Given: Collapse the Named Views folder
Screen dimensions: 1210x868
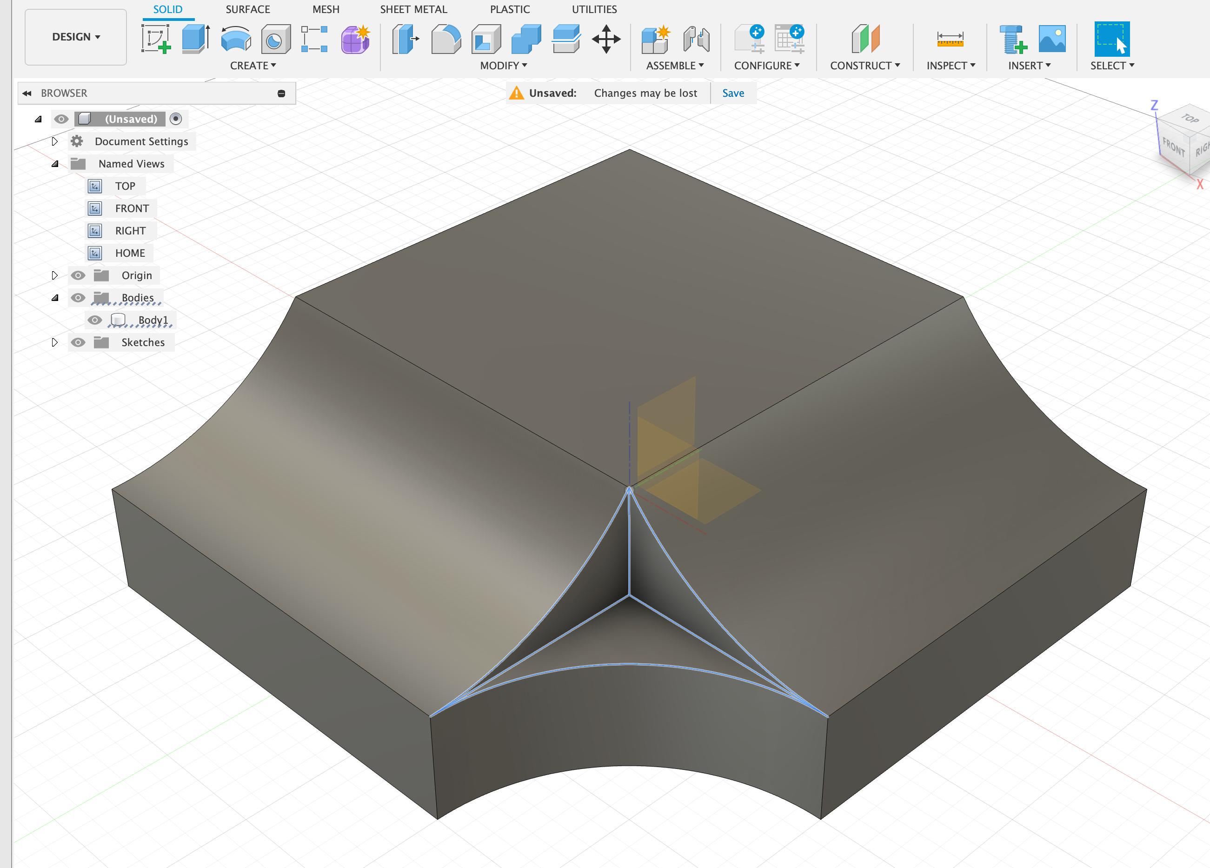Looking at the screenshot, I should pos(54,164).
